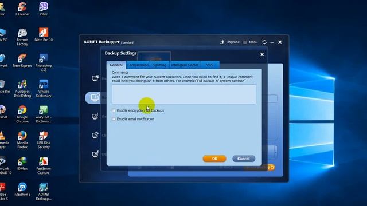Launch Mozilla Firefox shortcut
The image size is (367, 206).
22,140
